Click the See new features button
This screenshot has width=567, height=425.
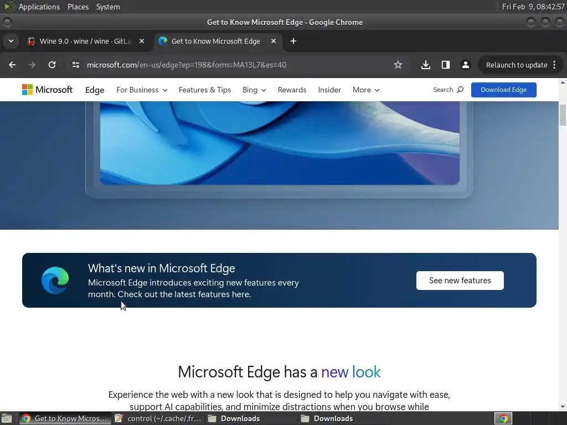point(460,281)
